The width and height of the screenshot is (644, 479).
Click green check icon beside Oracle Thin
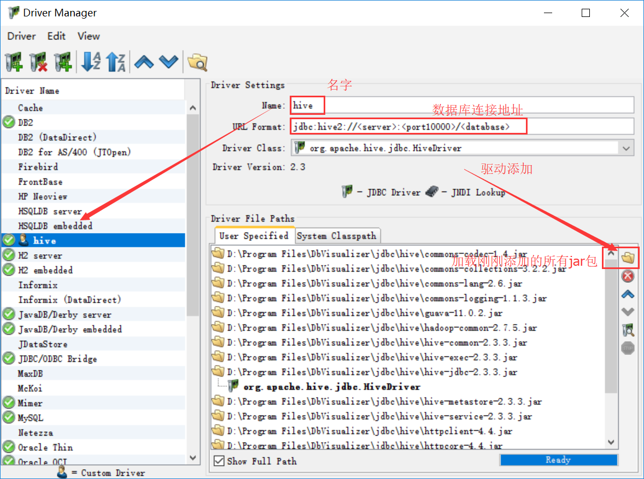click(x=9, y=447)
